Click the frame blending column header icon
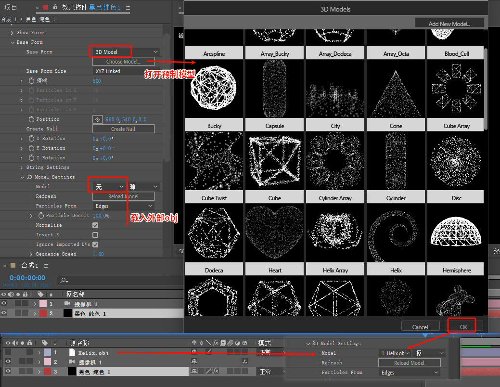 (x=223, y=343)
